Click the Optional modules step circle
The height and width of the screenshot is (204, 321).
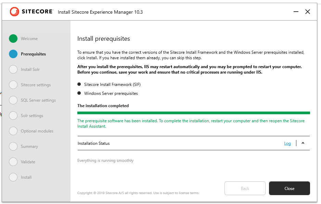click(x=13, y=131)
